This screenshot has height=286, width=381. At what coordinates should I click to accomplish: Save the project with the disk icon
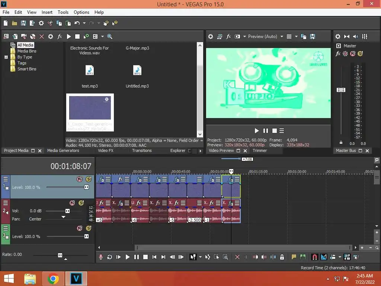coord(23,23)
